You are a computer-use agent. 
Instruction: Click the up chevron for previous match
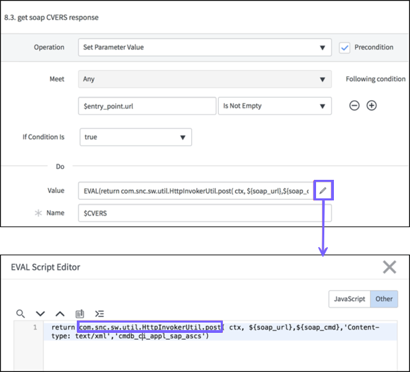tap(60, 314)
